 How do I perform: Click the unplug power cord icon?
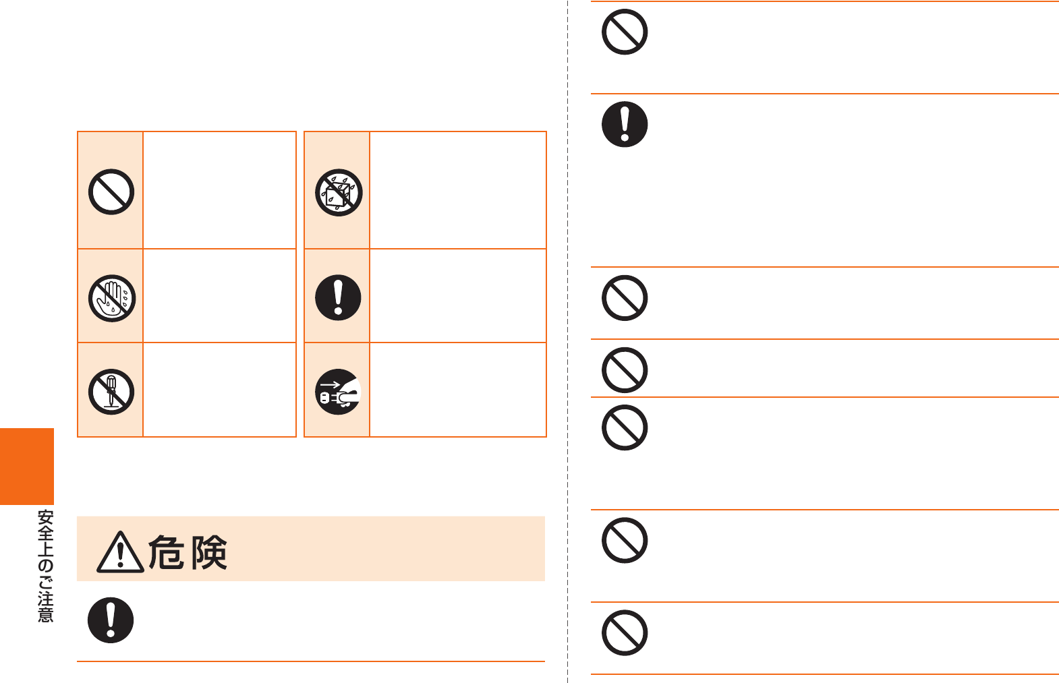click(x=339, y=392)
